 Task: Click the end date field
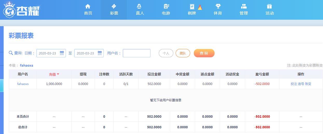89,53
